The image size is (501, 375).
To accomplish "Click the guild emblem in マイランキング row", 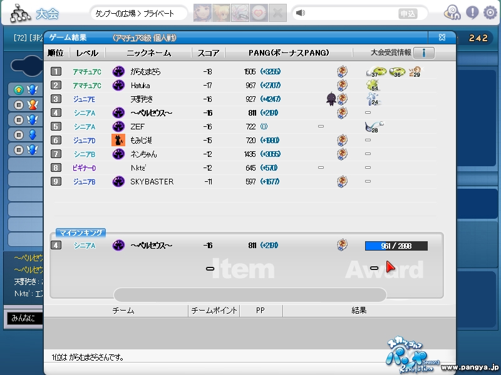I will (118, 245).
